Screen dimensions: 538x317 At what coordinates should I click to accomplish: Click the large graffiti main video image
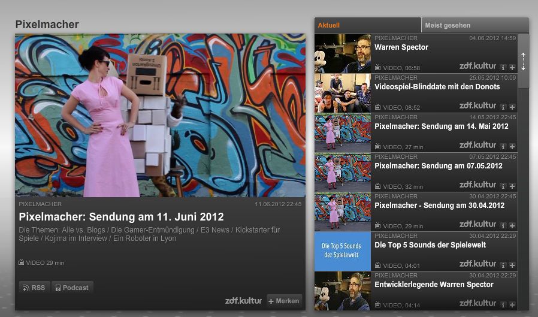[x=160, y=115]
